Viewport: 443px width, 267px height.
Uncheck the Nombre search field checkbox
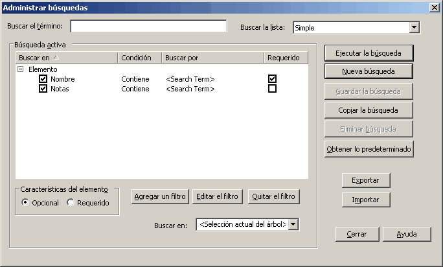pos(43,79)
